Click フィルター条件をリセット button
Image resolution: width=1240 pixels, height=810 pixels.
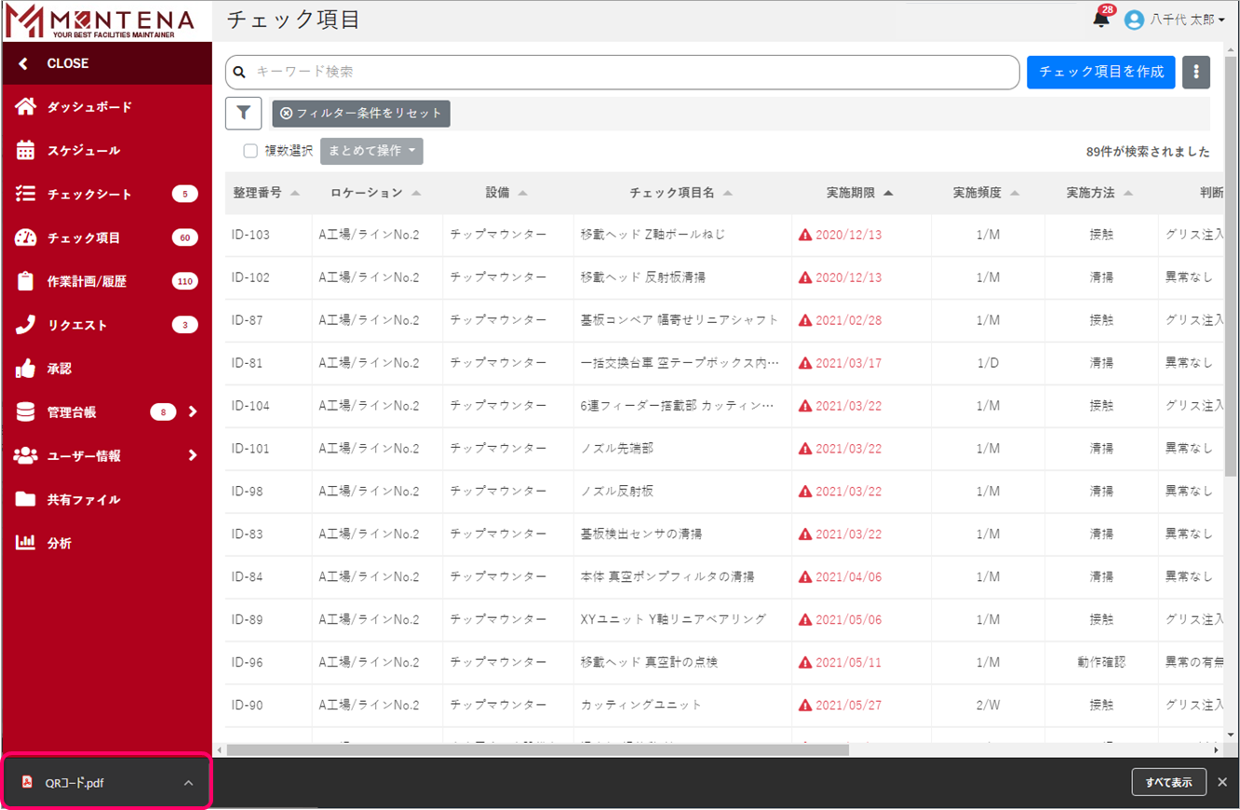point(361,114)
